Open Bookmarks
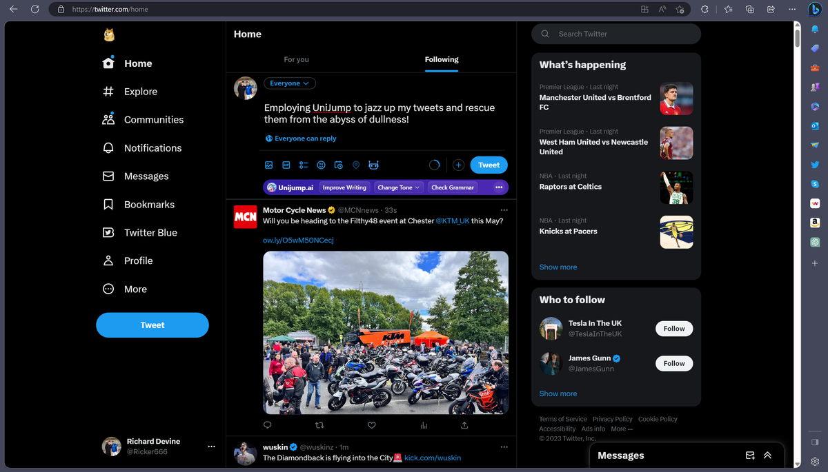Image resolution: width=828 pixels, height=472 pixels. click(x=139, y=205)
